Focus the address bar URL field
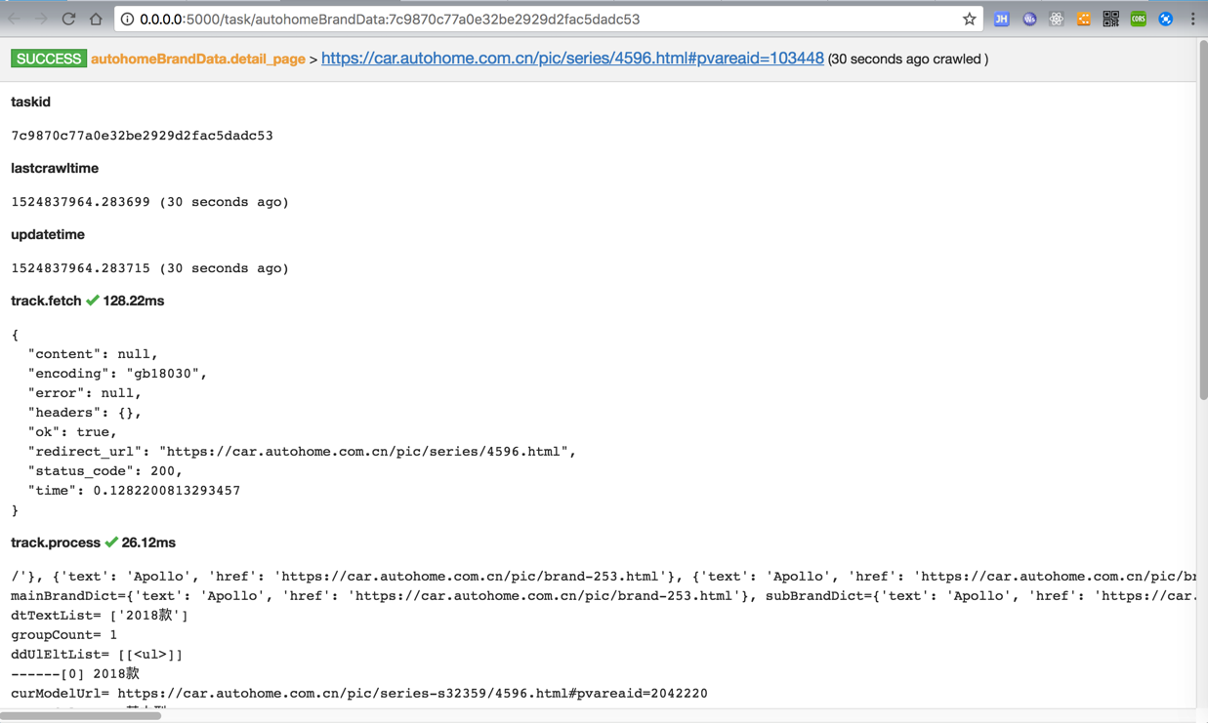 coord(547,19)
